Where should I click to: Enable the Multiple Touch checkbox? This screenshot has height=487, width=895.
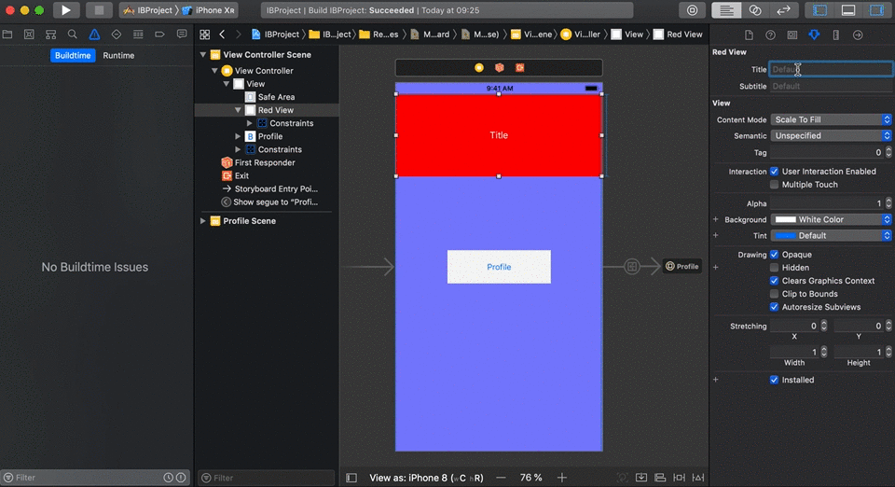click(774, 185)
